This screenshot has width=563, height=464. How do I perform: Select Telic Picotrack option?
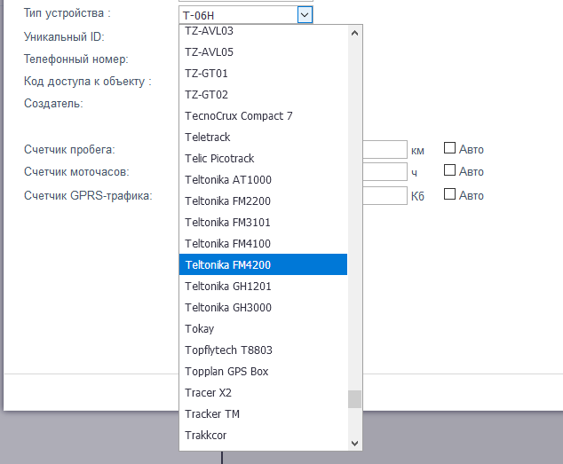[219, 158]
